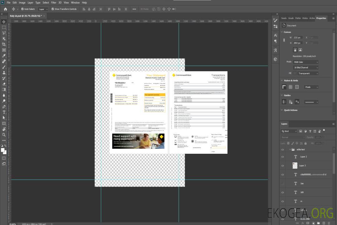Hide Layer 2 using its eye icon
The height and width of the screenshot is (225, 337).
(x=283, y=157)
